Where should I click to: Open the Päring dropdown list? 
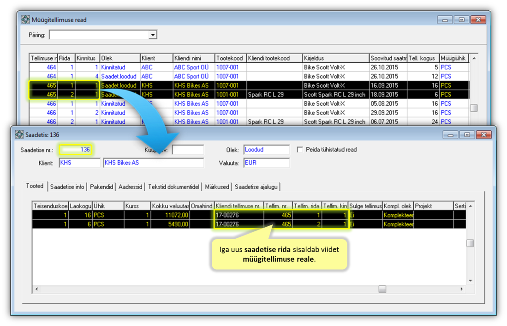[153, 35]
